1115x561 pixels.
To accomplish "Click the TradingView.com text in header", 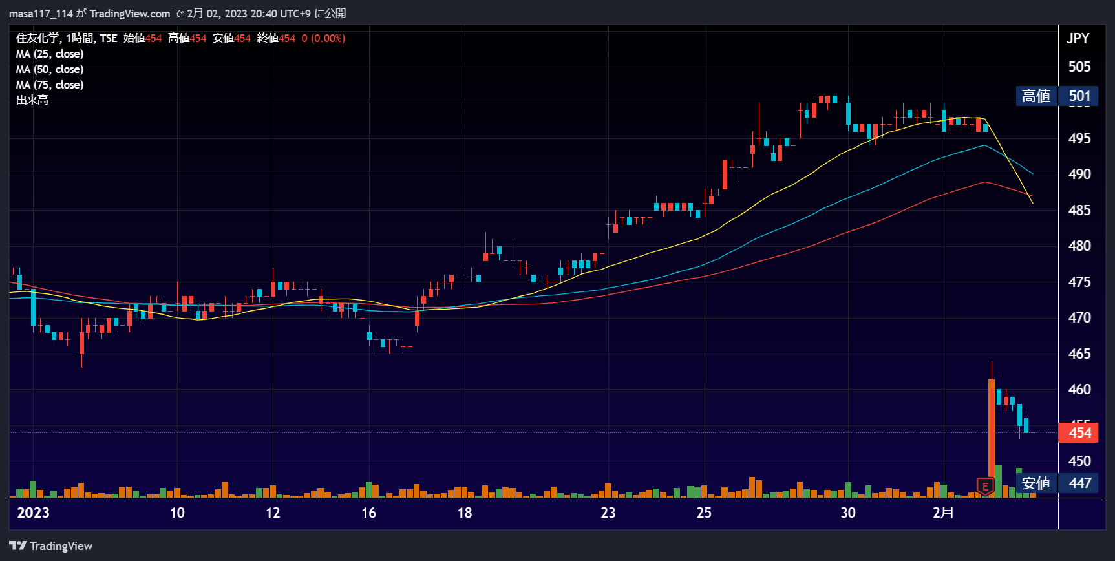I will coord(130,14).
